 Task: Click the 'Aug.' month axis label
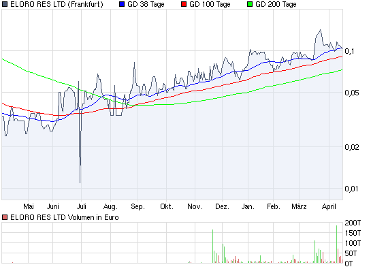110,207
